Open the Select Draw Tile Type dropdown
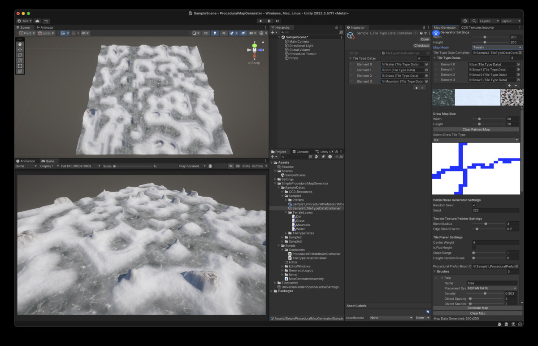This screenshot has height=346, width=538. point(477,140)
